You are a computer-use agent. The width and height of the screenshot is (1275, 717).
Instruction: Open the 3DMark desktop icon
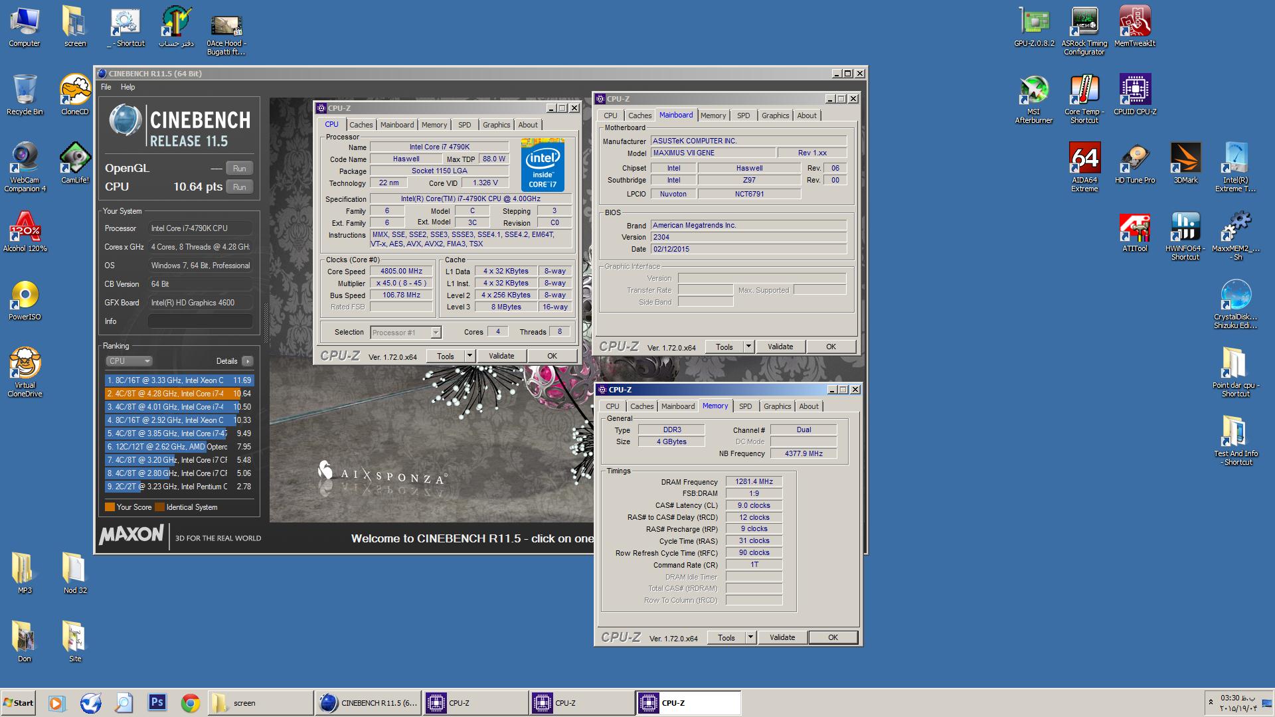point(1185,163)
